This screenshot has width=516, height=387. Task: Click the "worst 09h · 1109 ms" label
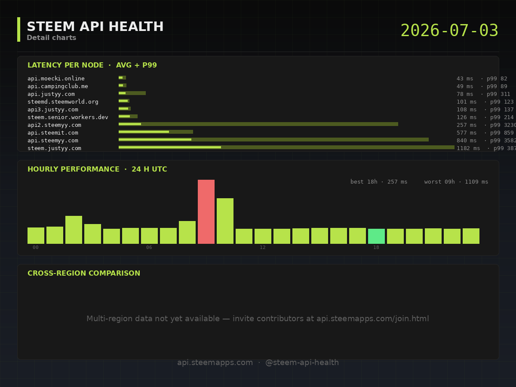click(x=456, y=182)
